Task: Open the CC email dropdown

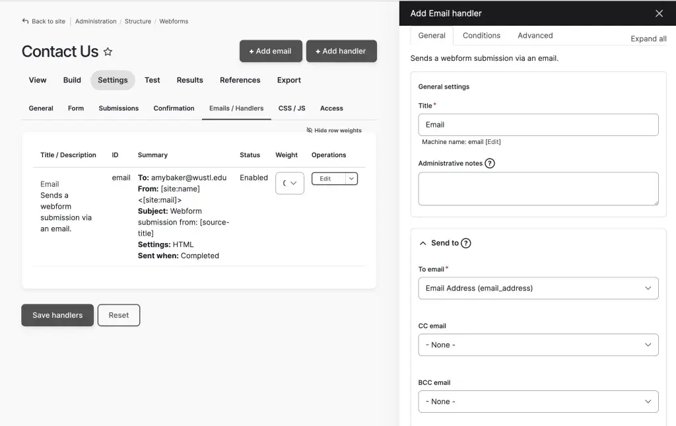Action: pos(538,345)
